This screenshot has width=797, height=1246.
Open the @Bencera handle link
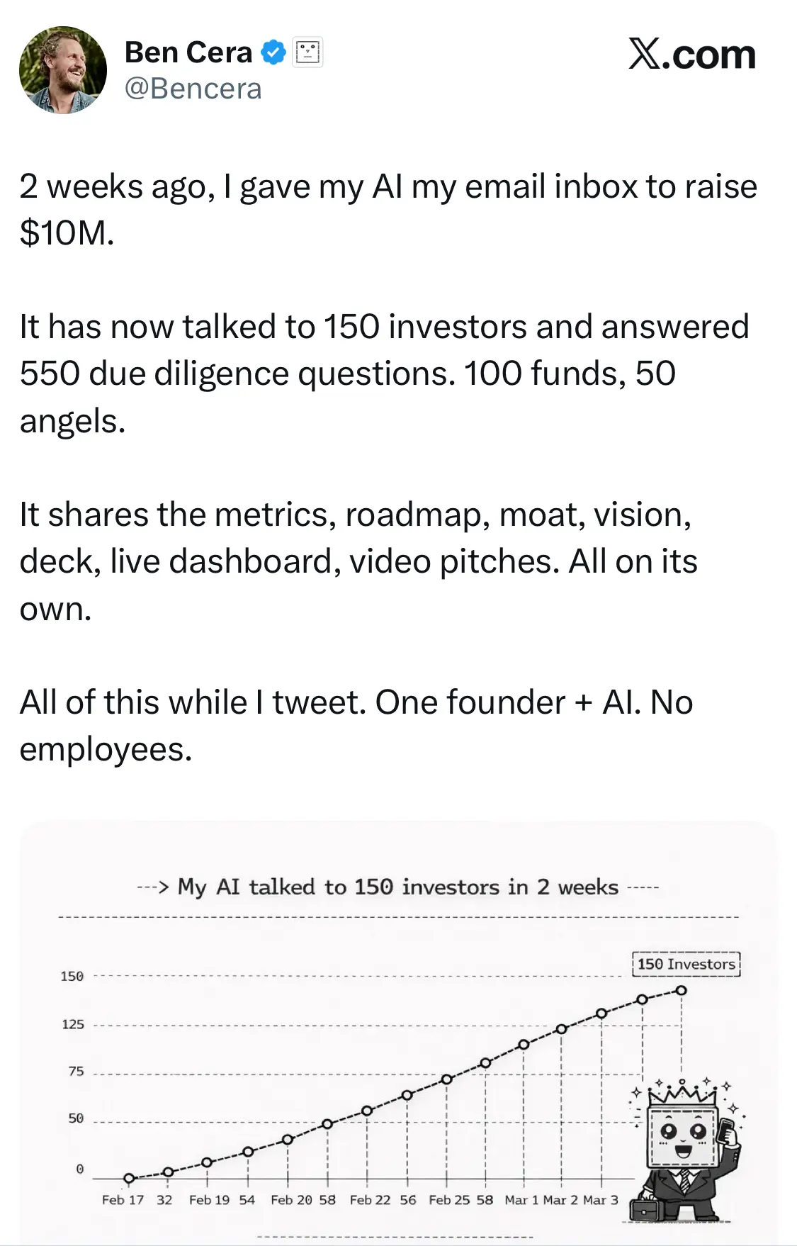tap(193, 89)
